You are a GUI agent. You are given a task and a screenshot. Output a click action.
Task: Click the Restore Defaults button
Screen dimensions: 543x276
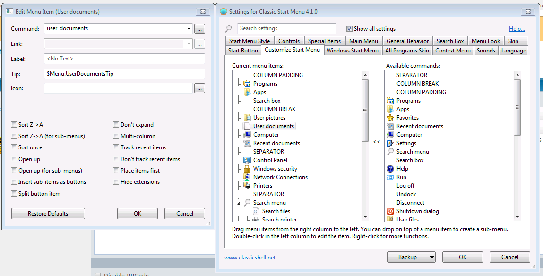click(48, 214)
